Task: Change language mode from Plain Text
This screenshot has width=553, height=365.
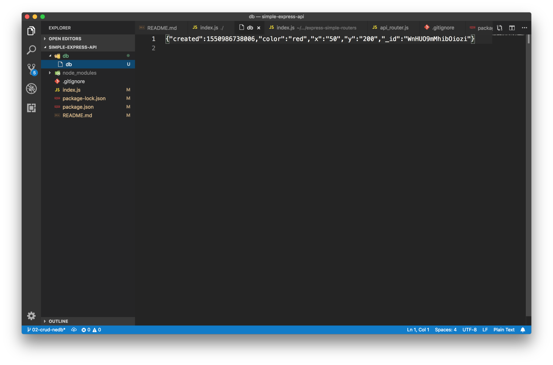Action: point(504,330)
